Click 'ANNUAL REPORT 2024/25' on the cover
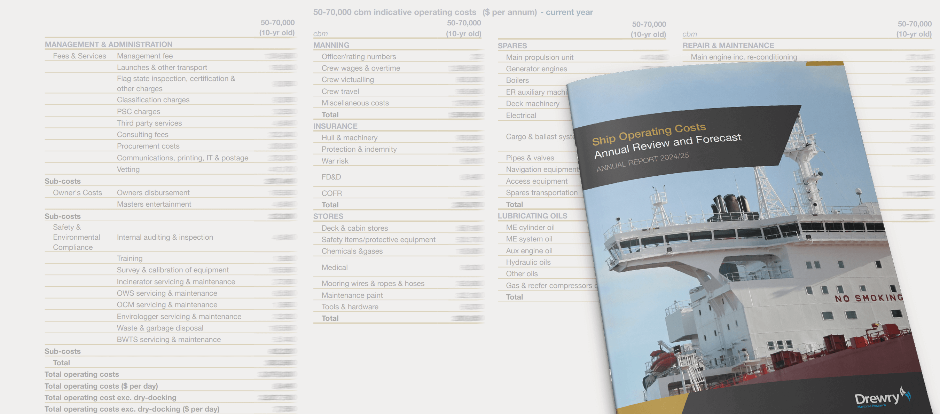 [643, 162]
